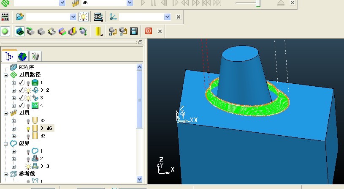Select the NC程序 tree item

(x=26, y=67)
